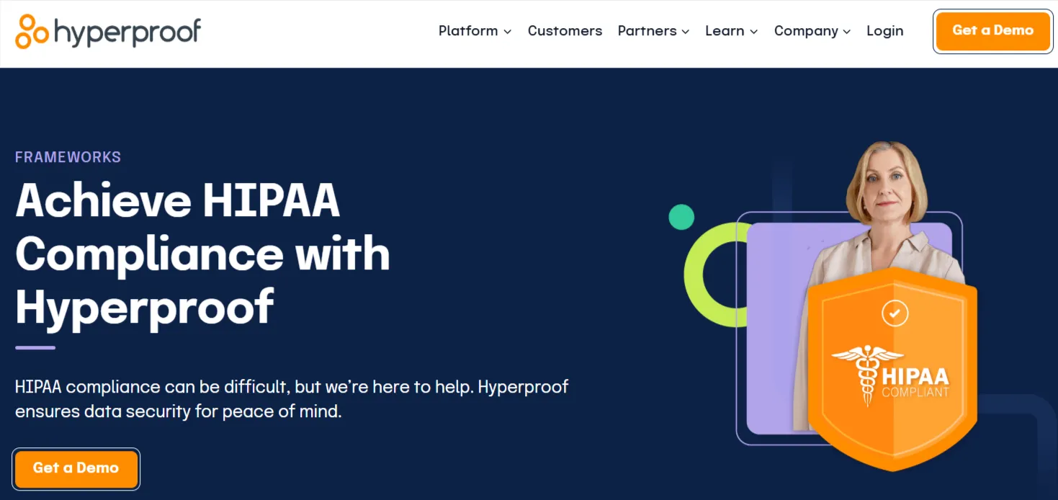The width and height of the screenshot is (1058, 500).
Task: Expand the Partners chevron arrow
Action: 685,32
